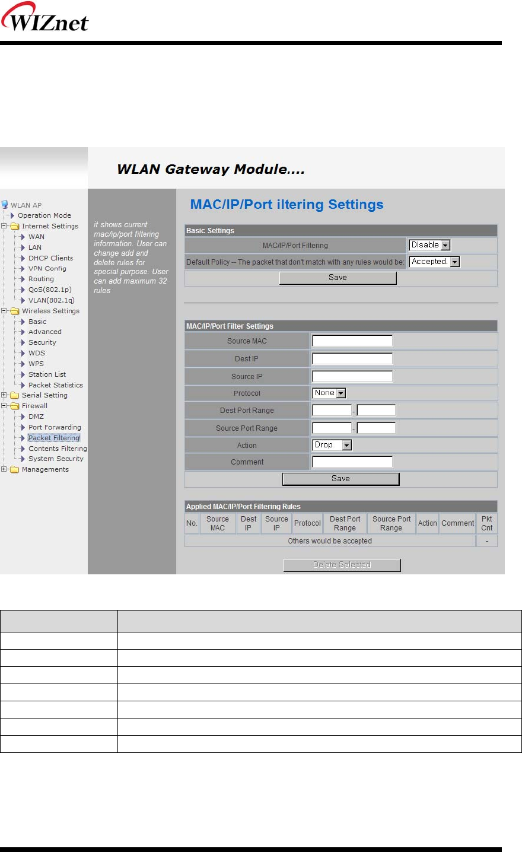Click the Protocol column header in rules table

(307, 523)
